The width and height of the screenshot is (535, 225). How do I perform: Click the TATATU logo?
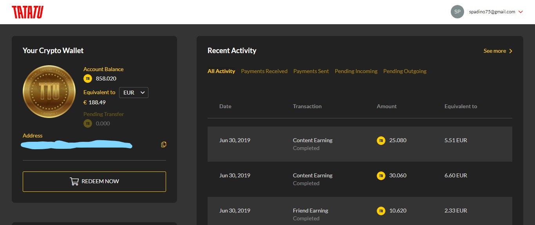pyautogui.click(x=27, y=12)
